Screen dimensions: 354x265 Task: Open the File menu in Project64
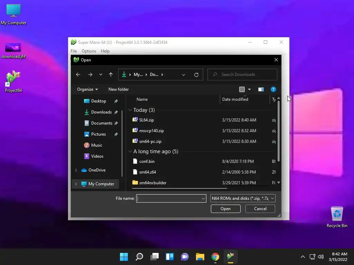tap(74, 51)
